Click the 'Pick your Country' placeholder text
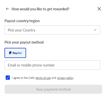This screenshot has height=98, width=107. click(x=22, y=30)
